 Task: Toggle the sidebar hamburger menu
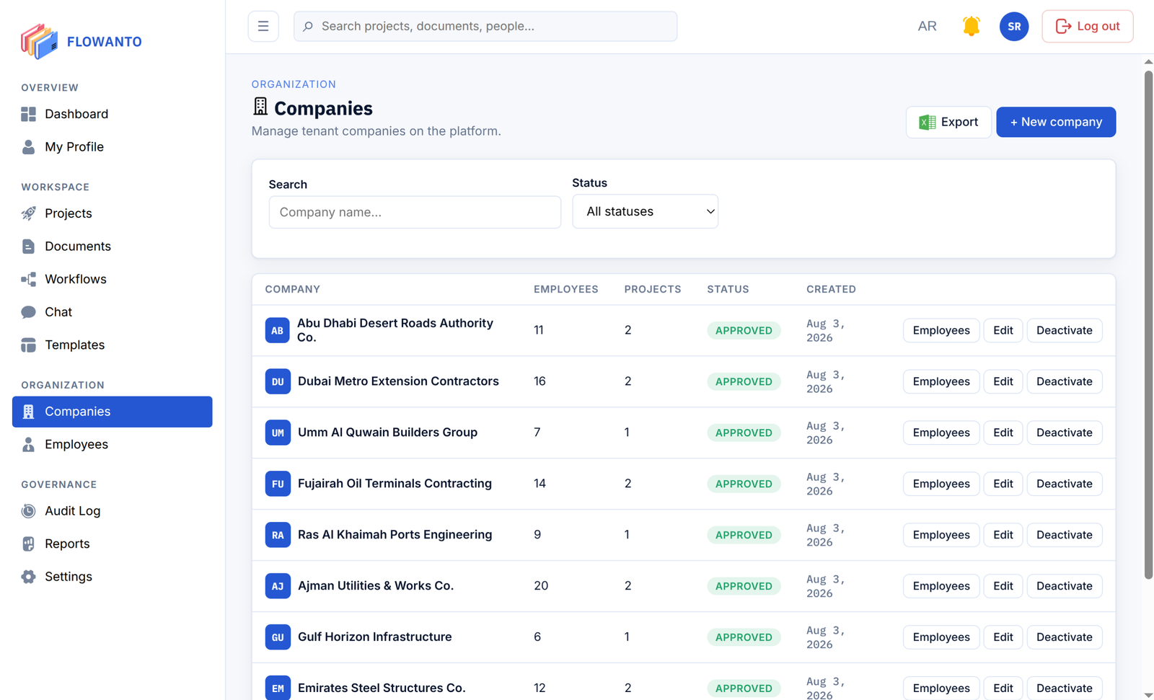[263, 26]
